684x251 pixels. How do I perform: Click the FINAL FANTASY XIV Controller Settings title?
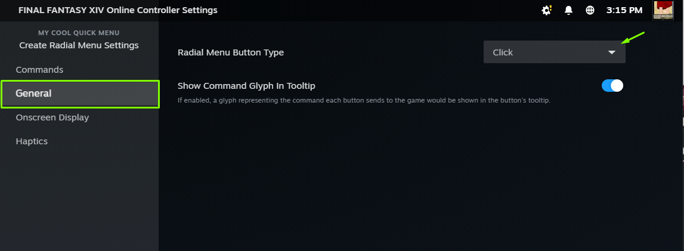(x=118, y=10)
